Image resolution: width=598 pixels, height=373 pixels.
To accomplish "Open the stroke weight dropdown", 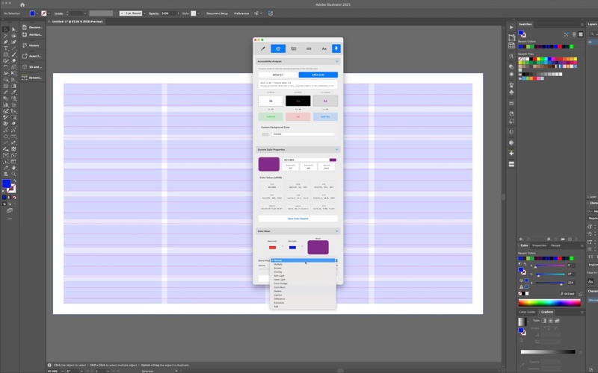I will pyautogui.click(x=84, y=13).
